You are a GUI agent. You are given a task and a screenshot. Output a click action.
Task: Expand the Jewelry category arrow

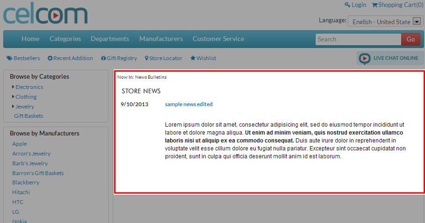tap(13, 106)
